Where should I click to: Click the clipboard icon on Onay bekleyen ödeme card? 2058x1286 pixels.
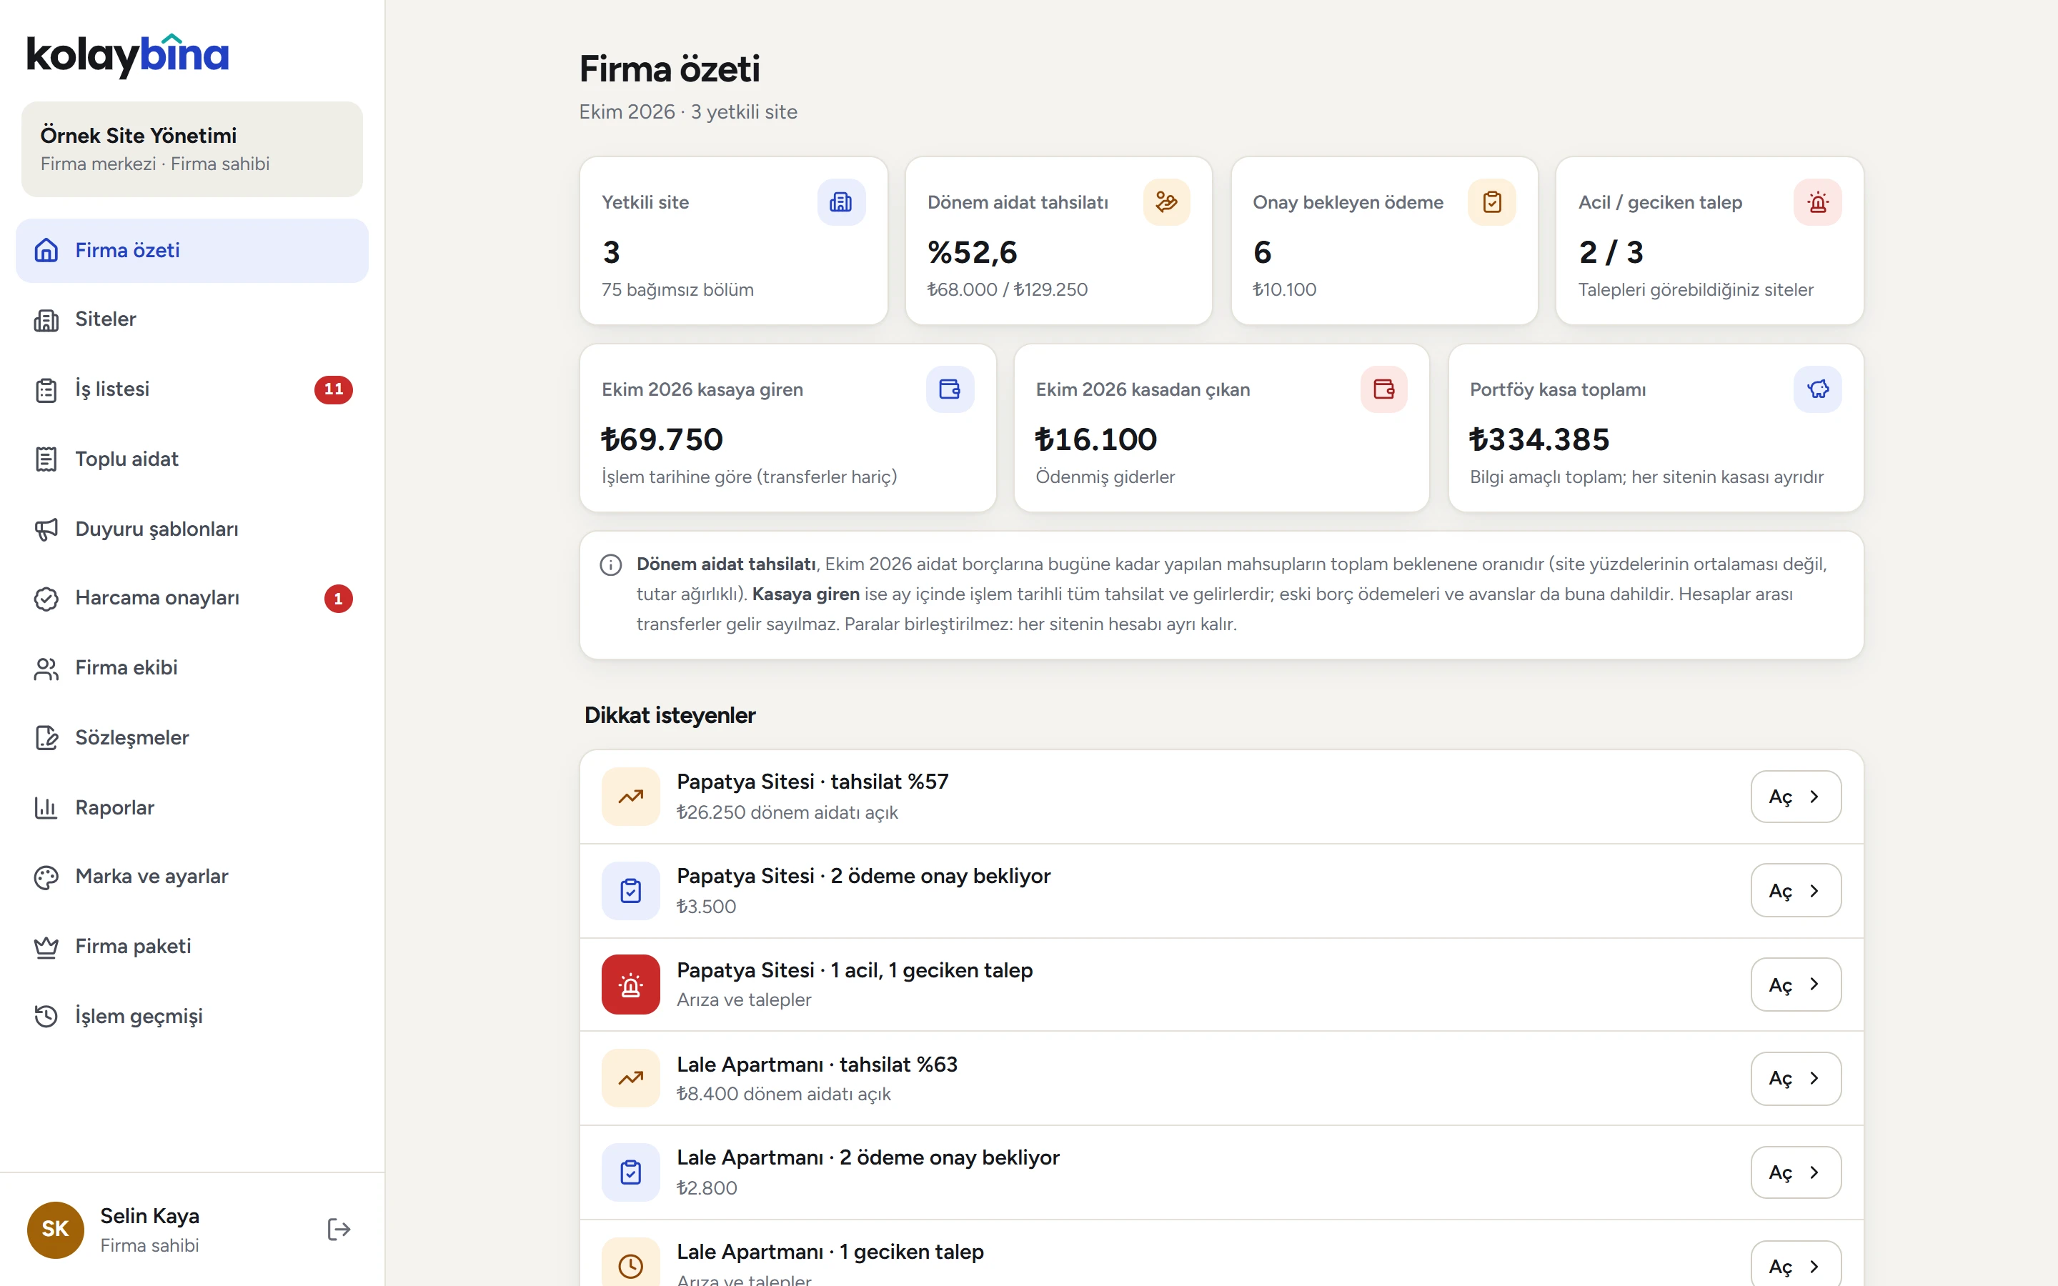tap(1491, 201)
